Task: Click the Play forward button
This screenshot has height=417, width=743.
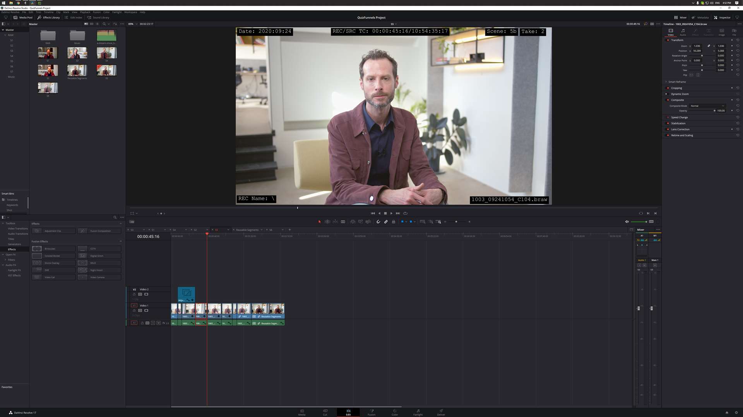Action: (x=391, y=213)
